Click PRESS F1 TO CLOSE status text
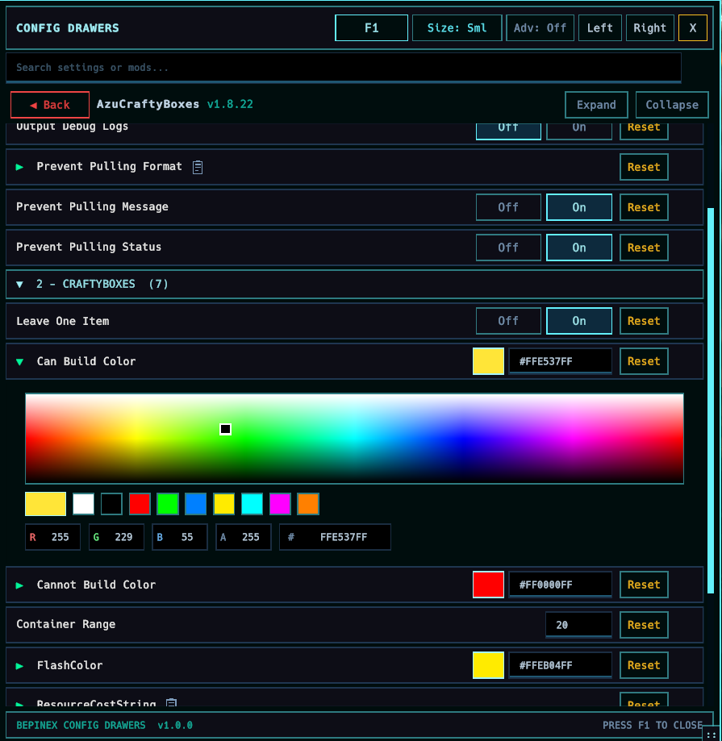 pos(653,725)
